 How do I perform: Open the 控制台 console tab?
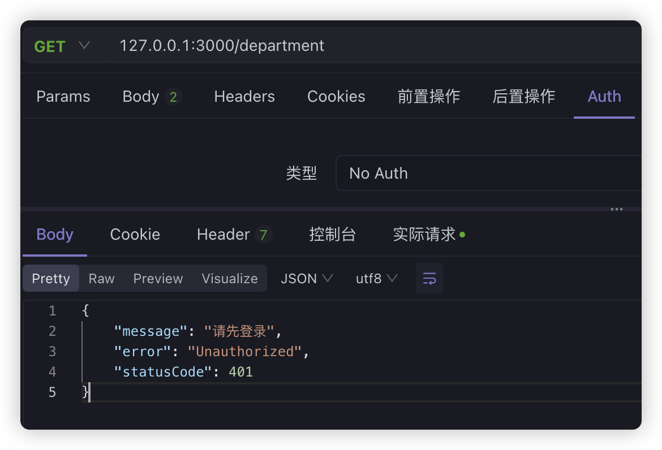tap(332, 235)
